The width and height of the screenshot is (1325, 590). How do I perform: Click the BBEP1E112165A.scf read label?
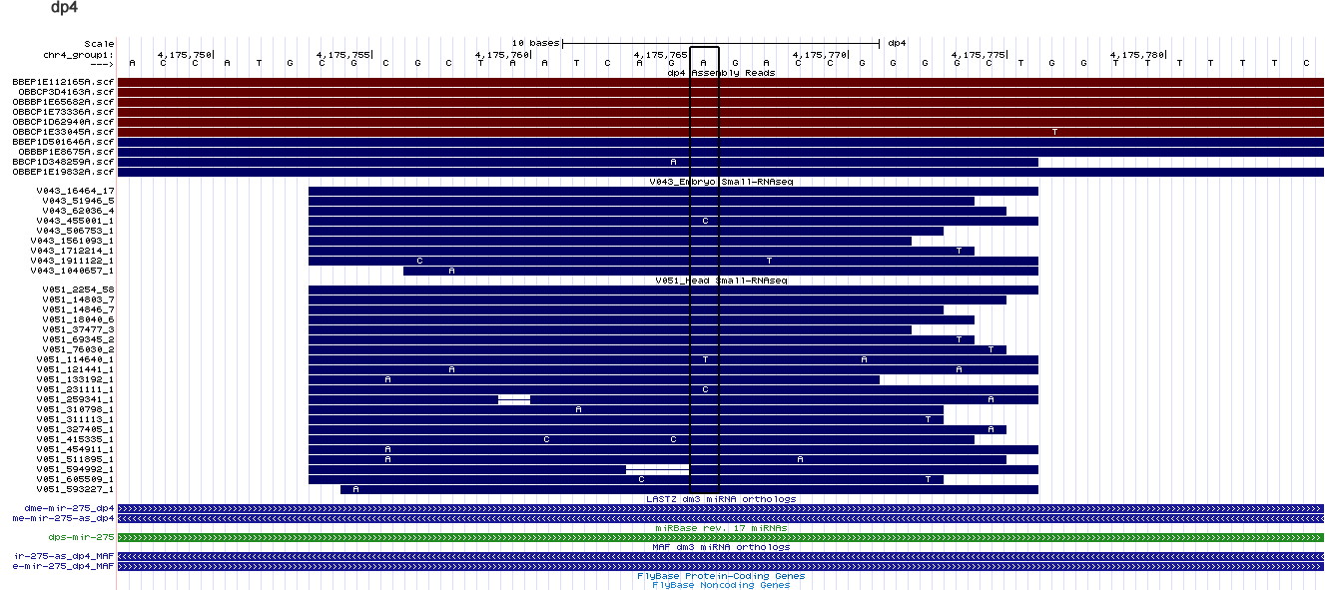[x=64, y=82]
